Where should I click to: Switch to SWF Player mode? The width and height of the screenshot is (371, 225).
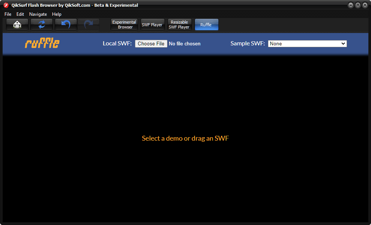pyautogui.click(x=152, y=24)
